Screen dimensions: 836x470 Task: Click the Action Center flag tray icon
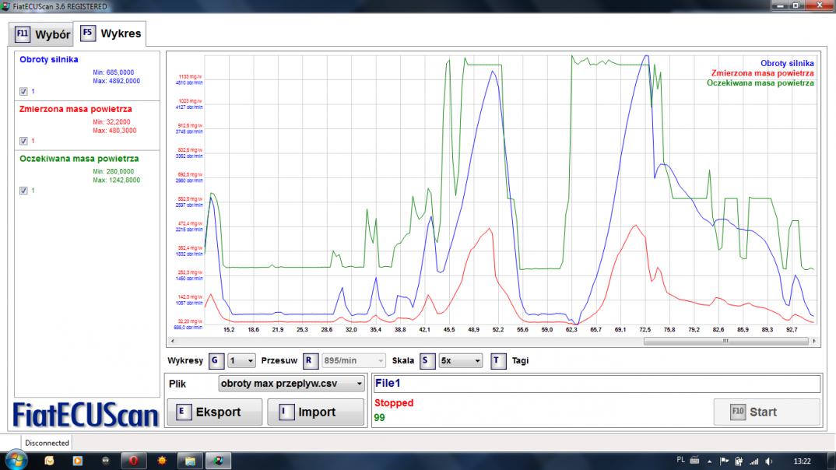(724, 461)
